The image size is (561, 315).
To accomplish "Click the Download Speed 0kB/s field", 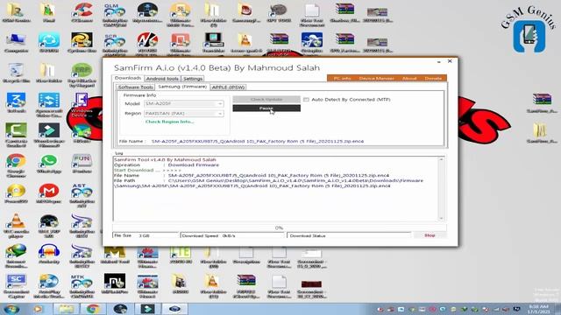I will point(232,235).
